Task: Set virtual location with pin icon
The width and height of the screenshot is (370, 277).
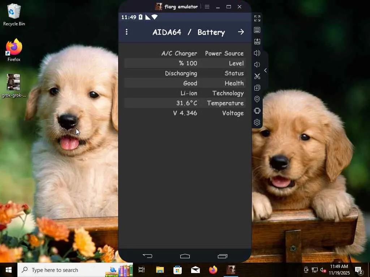Action: click(257, 99)
